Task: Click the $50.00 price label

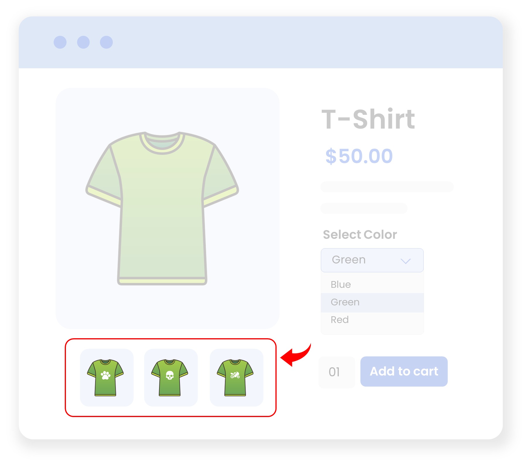Action: pyautogui.click(x=359, y=156)
